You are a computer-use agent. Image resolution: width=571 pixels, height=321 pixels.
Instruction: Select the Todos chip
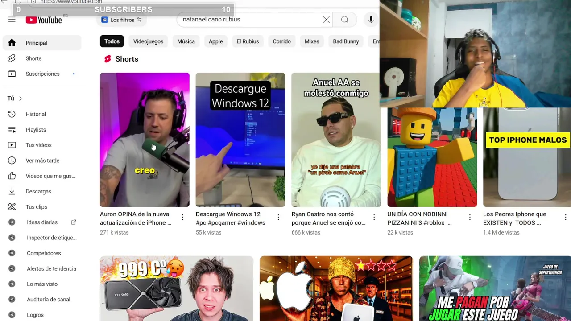[112, 41]
